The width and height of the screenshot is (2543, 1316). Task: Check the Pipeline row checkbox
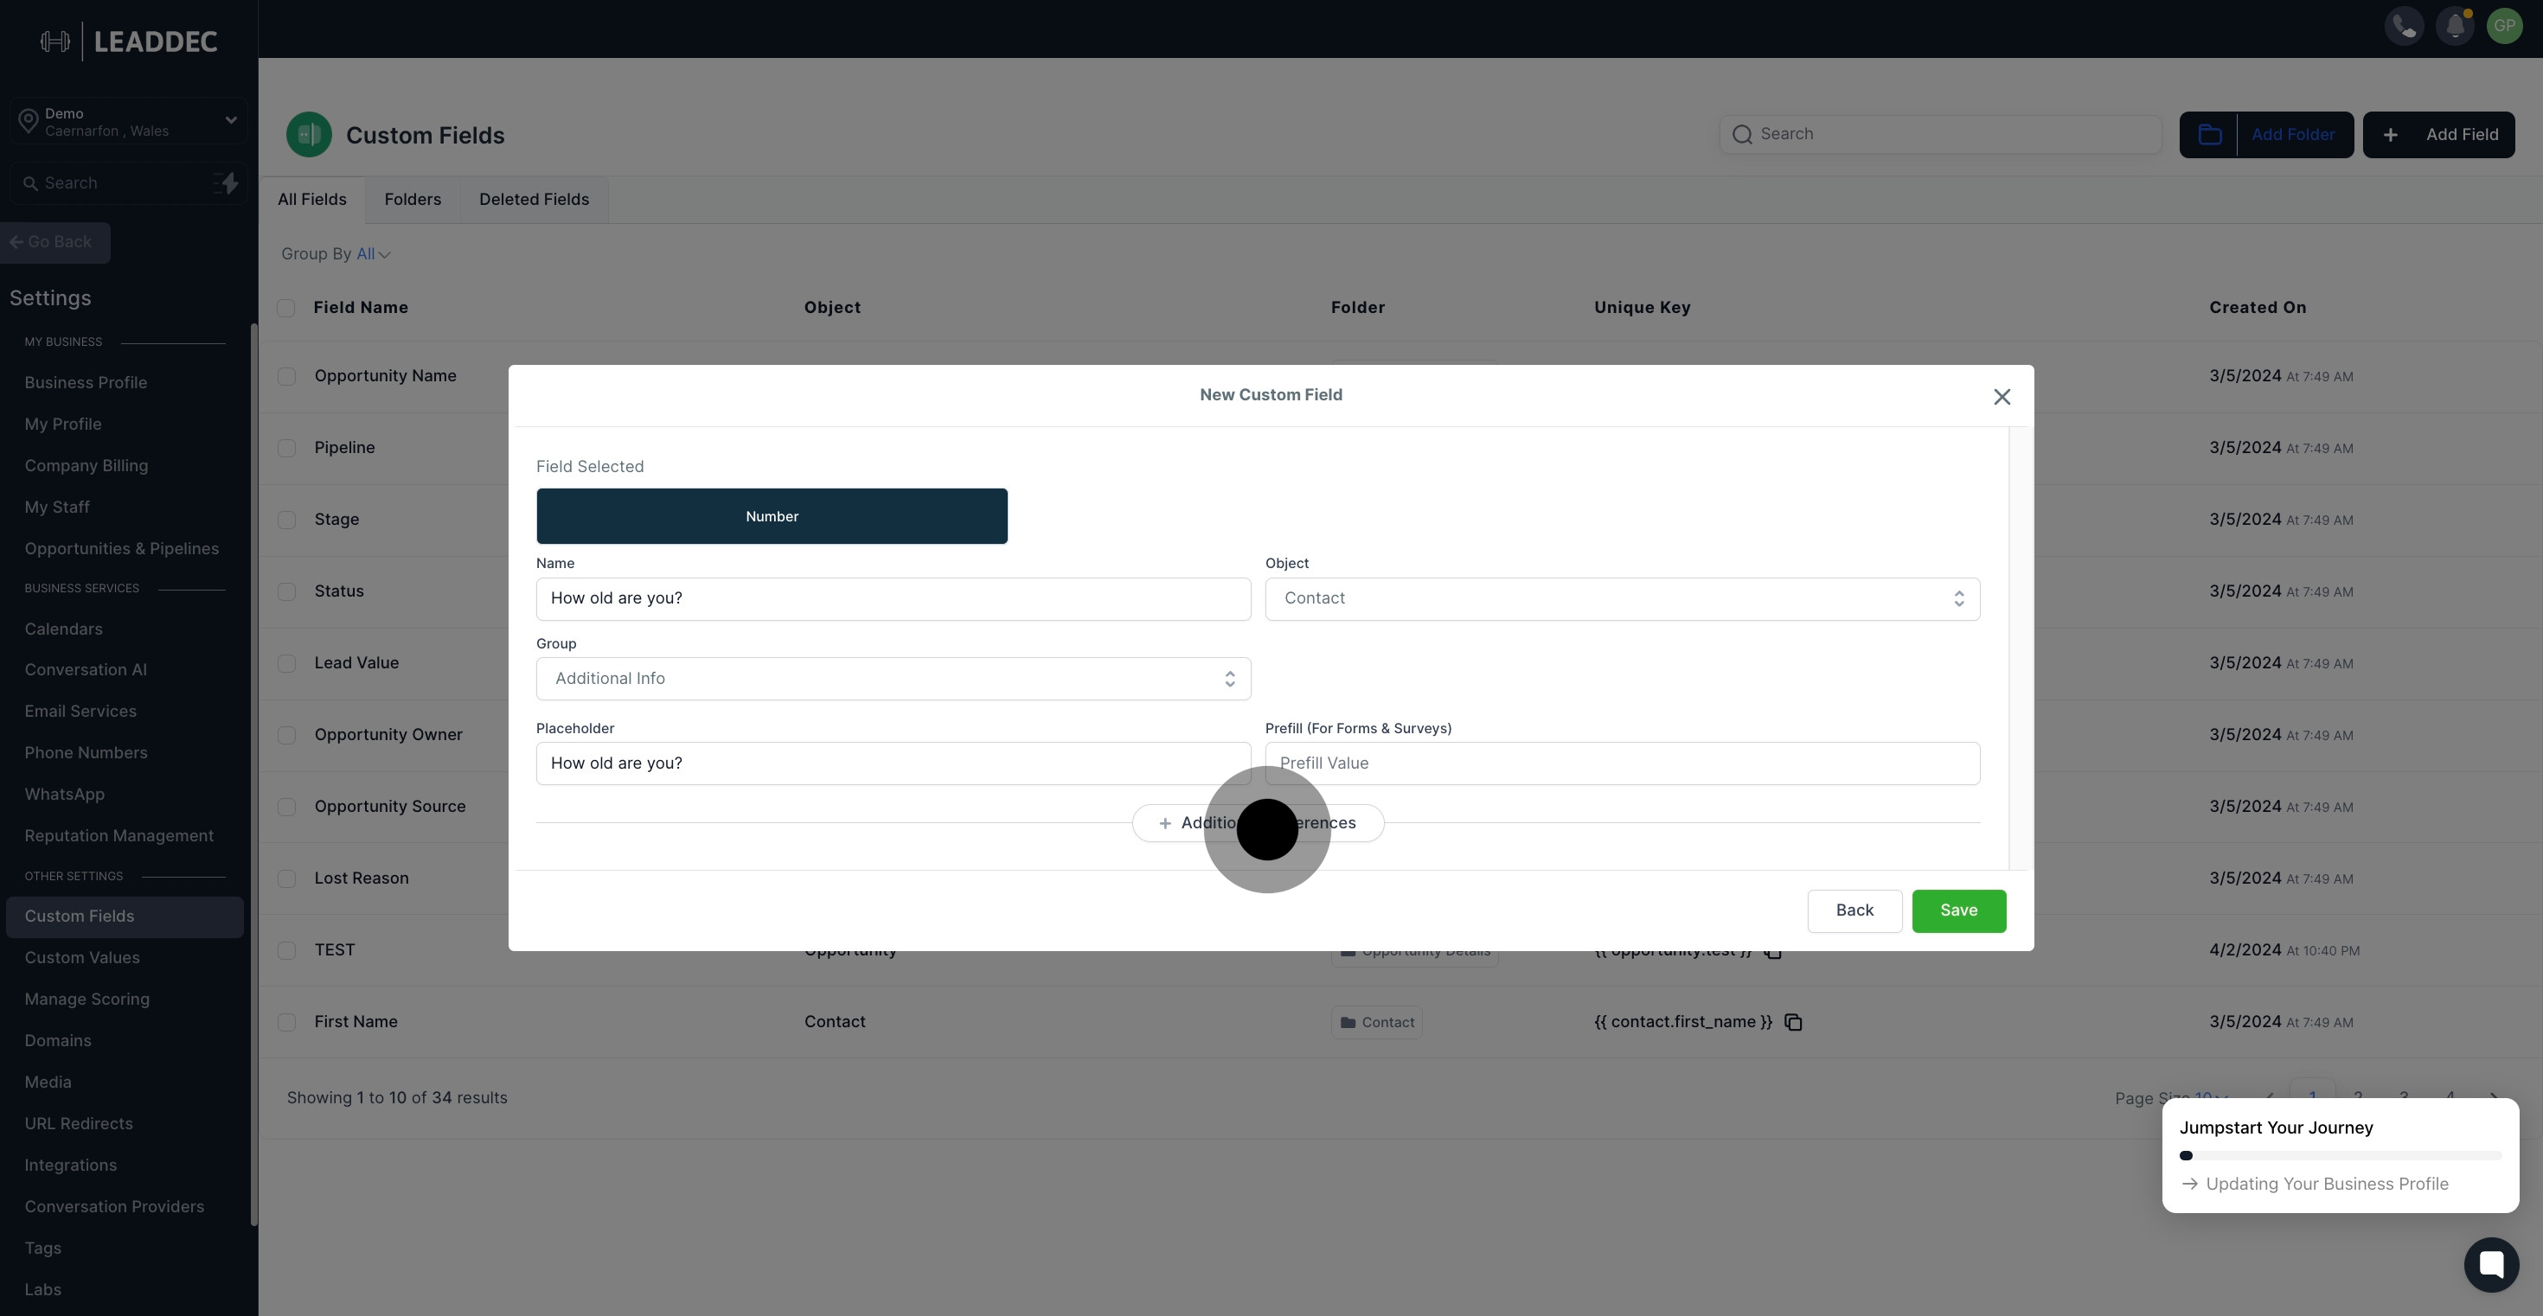[x=286, y=448]
